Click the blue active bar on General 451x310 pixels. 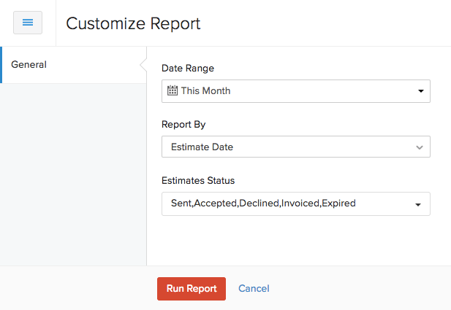[x=1, y=65]
